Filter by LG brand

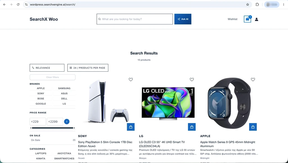(64, 104)
